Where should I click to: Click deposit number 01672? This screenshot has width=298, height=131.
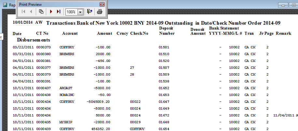pyautogui.click(x=164, y=115)
